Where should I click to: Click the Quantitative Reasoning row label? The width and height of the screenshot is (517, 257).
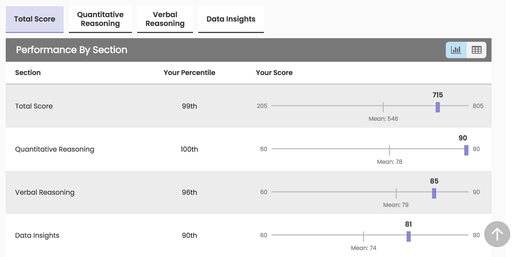coord(55,149)
